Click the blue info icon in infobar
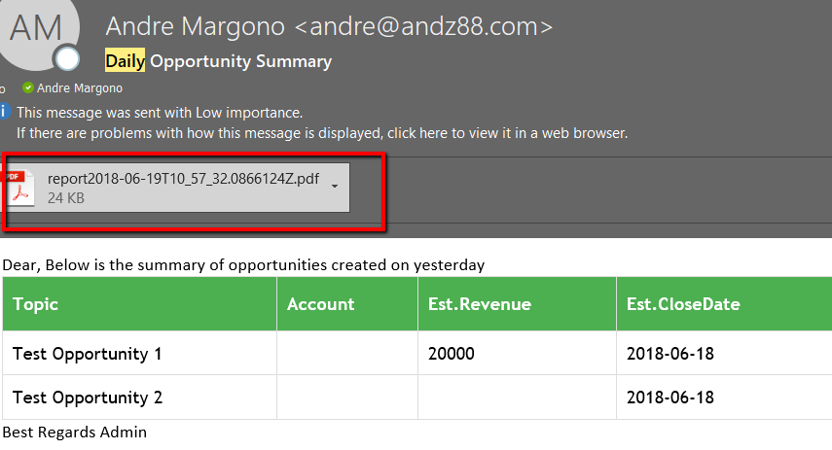 [4, 112]
